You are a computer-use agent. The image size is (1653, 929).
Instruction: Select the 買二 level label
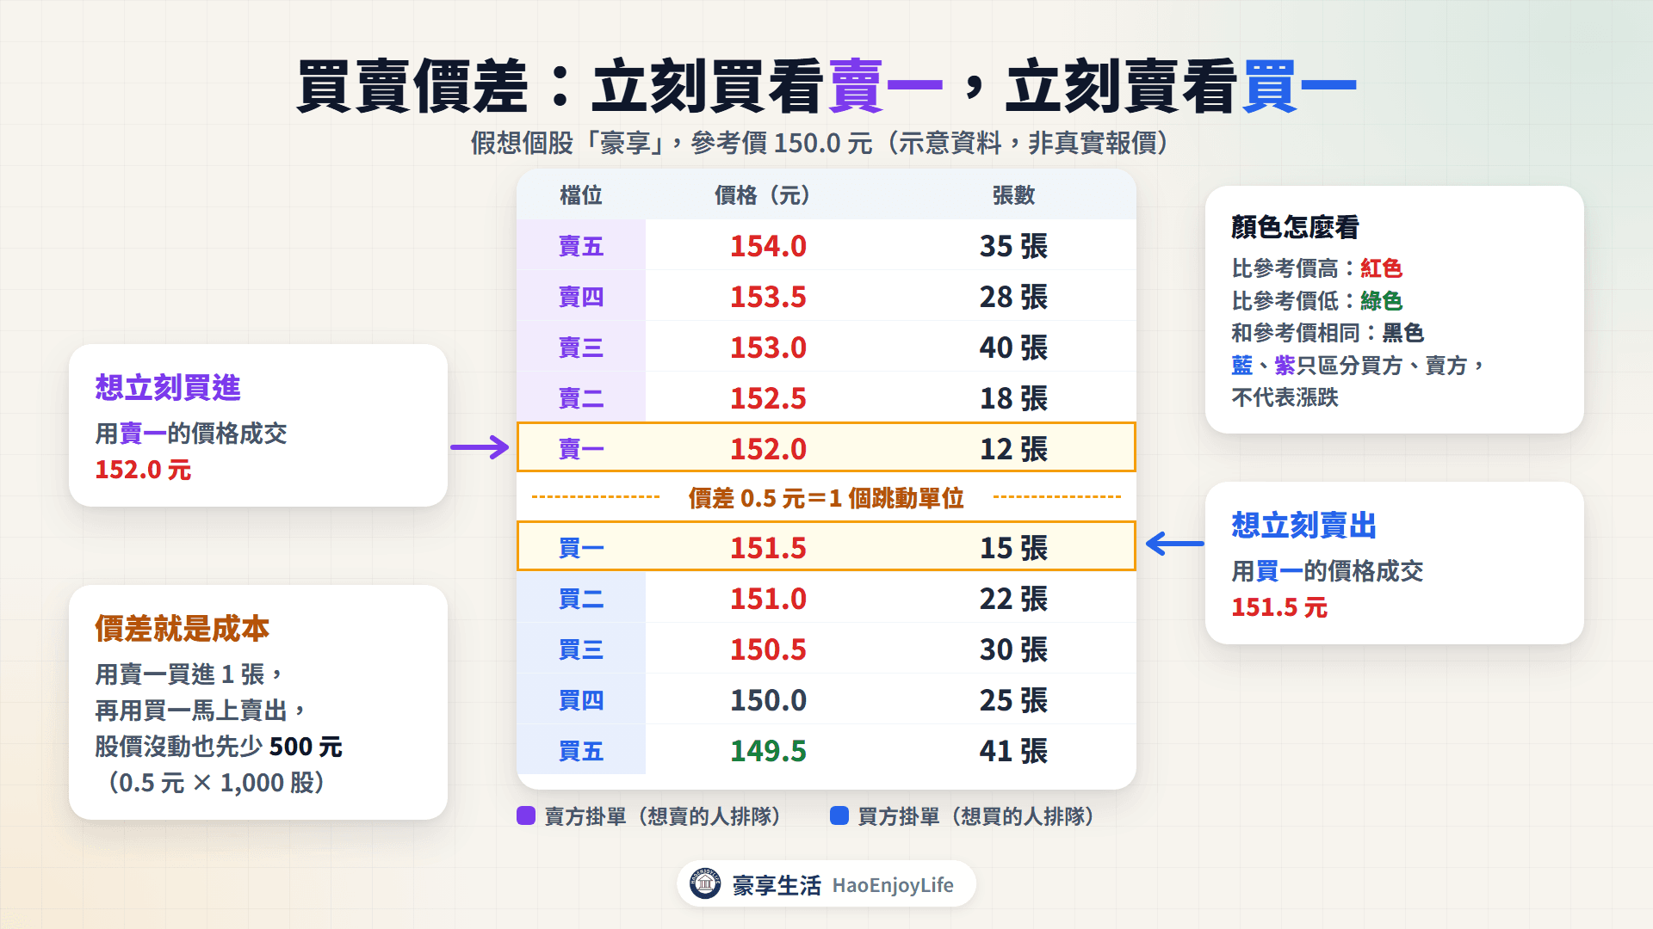[x=581, y=599]
